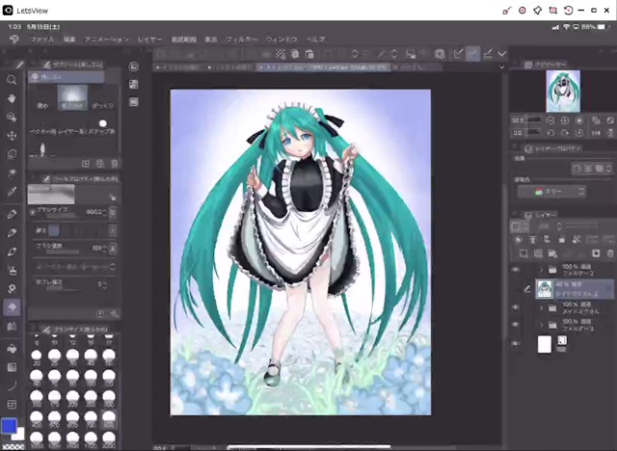This screenshot has height=451, width=617.
Task: Select the Figure curve tool
Action: tap(12, 385)
